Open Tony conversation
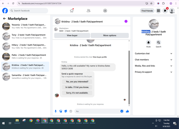This screenshot has width=179, height=129. click(25, 36)
